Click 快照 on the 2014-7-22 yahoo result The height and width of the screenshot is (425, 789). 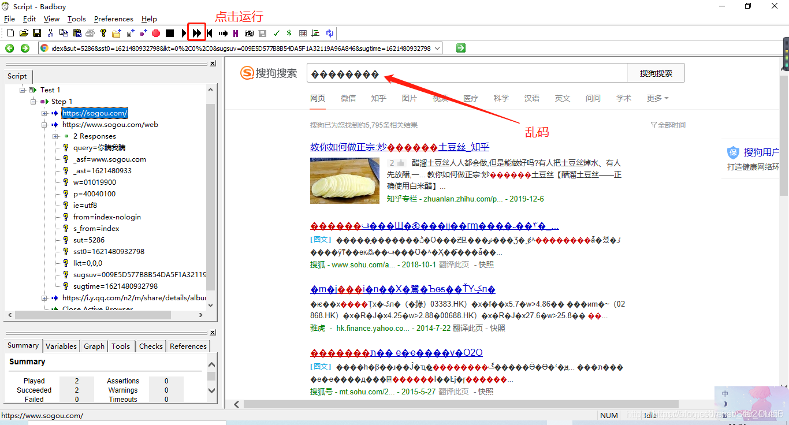coord(497,328)
